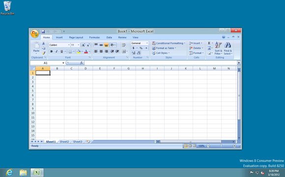Toggle Underline formatting
Image resolution: width=285 pixels, height=177 pixels.
point(61,51)
